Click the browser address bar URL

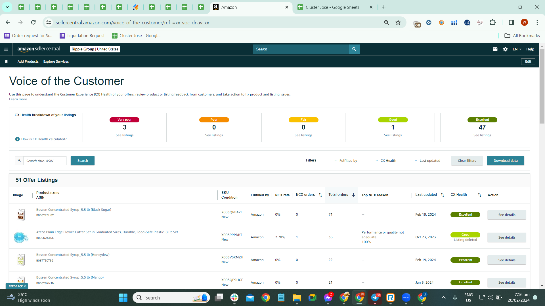[132, 23]
